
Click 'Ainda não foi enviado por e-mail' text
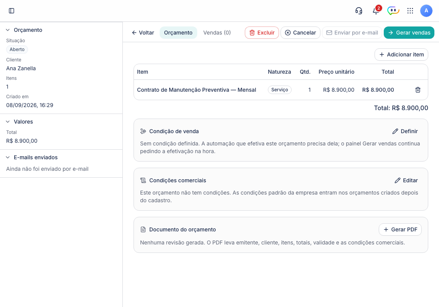click(x=47, y=169)
